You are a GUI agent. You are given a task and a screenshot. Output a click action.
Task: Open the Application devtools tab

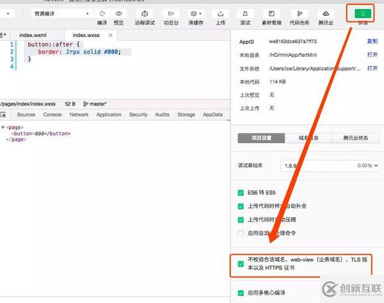pyautogui.click(x=109, y=114)
